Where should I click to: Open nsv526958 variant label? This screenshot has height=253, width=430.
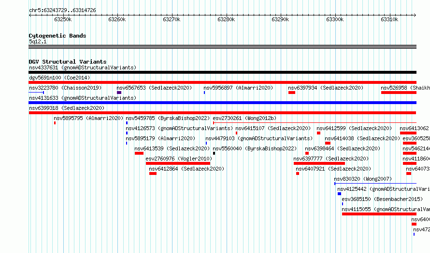pos(405,88)
